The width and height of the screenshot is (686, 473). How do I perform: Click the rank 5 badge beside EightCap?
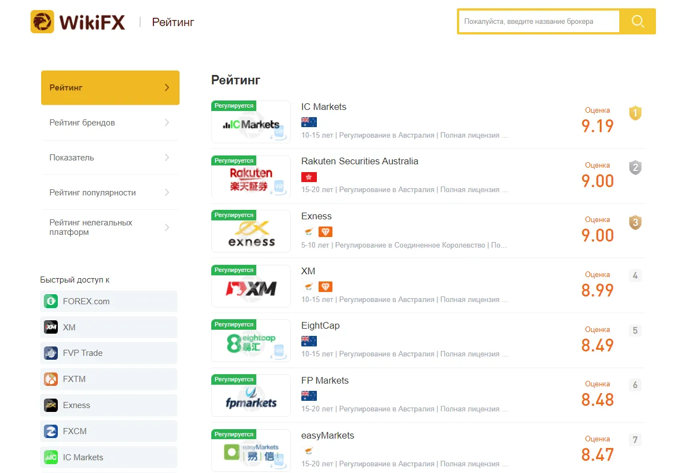pos(635,330)
